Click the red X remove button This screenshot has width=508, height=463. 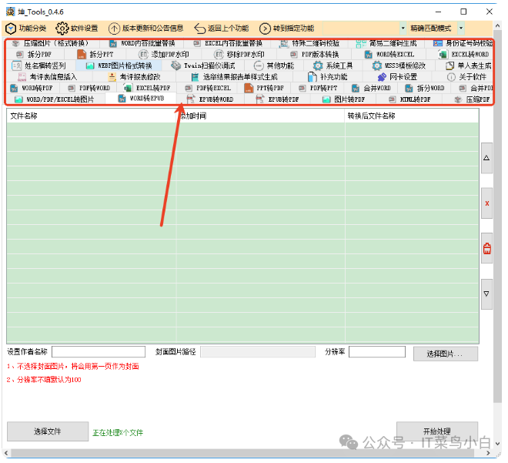(x=486, y=203)
